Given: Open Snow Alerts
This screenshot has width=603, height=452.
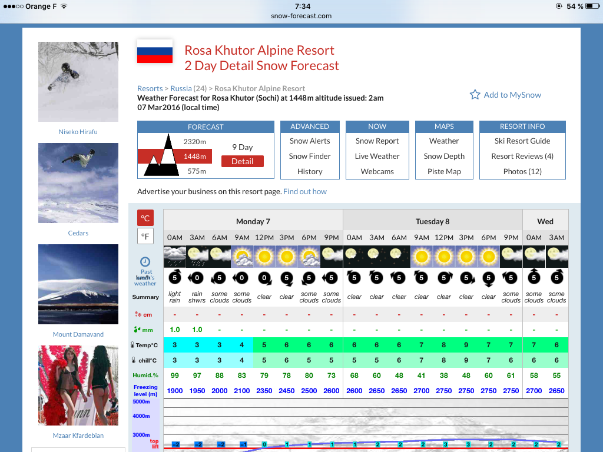Looking at the screenshot, I should pyautogui.click(x=310, y=141).
